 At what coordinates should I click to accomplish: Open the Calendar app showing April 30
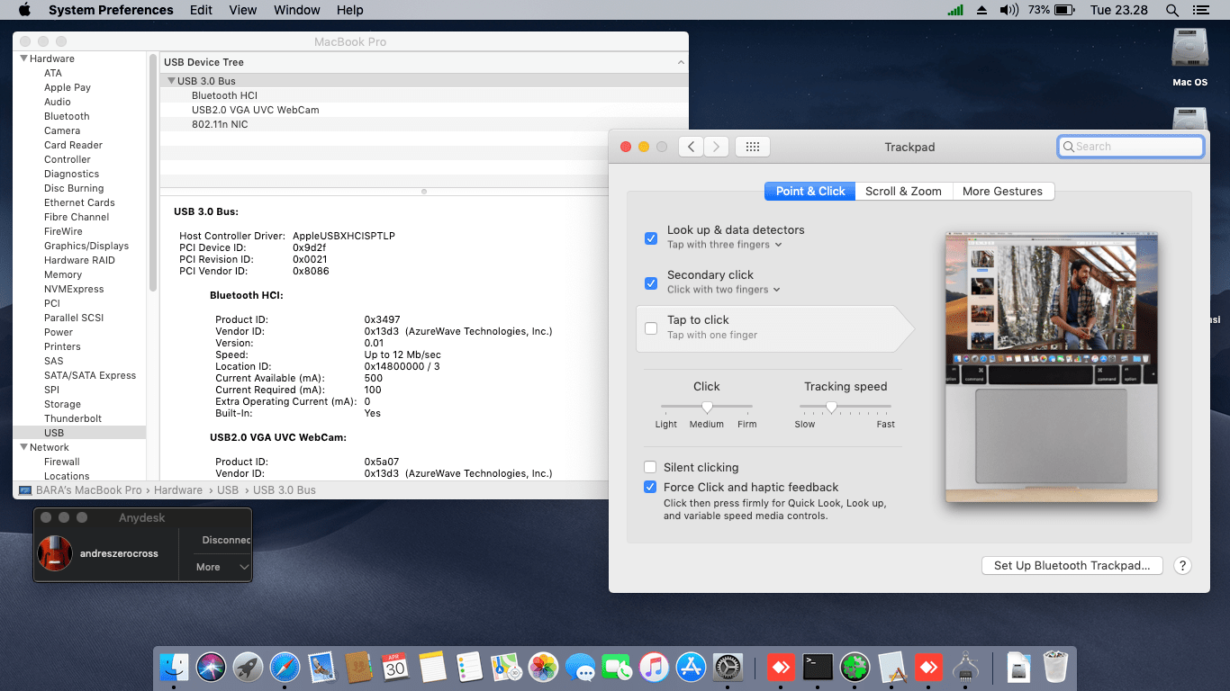click(395, 668)
